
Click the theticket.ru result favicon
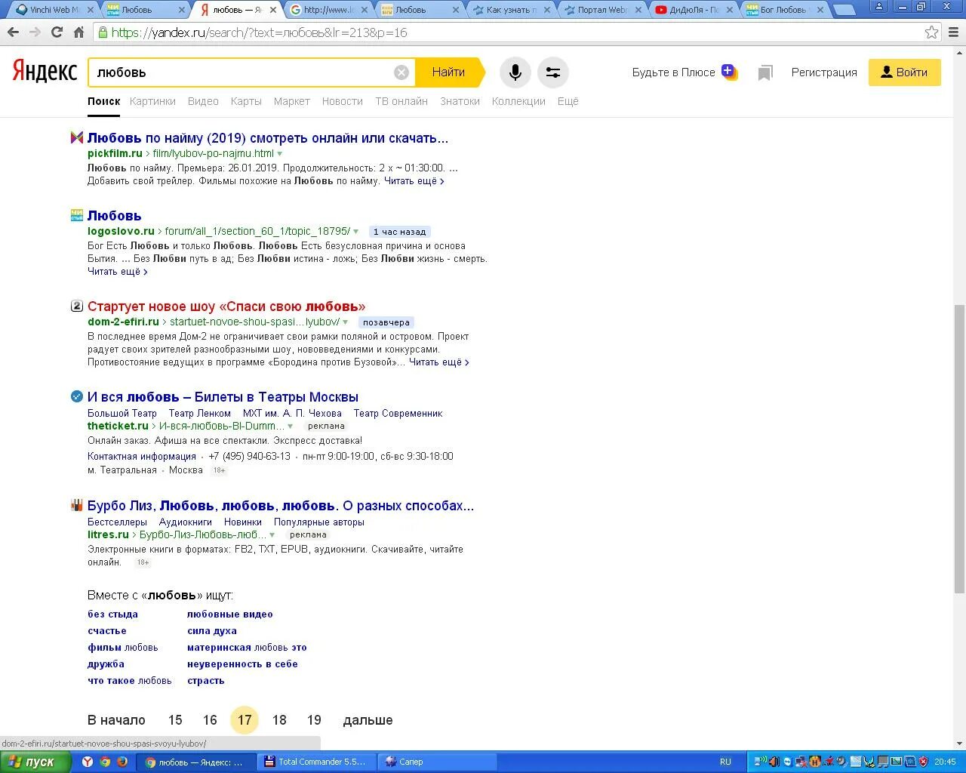(x=76, y=397)
